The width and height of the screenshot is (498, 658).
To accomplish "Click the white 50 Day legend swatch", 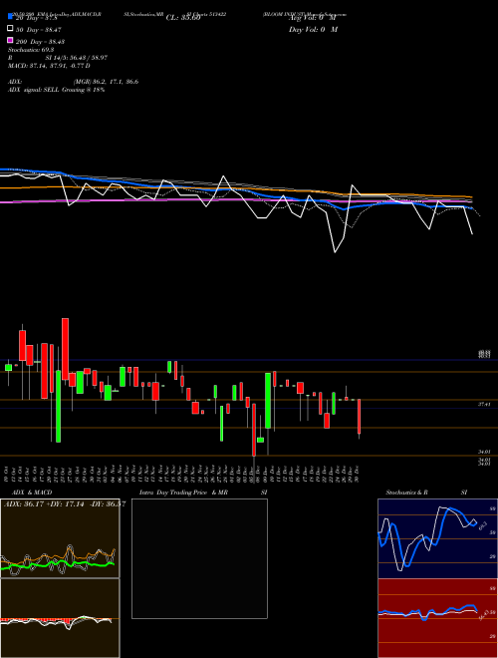I will [x=11, y=29].
